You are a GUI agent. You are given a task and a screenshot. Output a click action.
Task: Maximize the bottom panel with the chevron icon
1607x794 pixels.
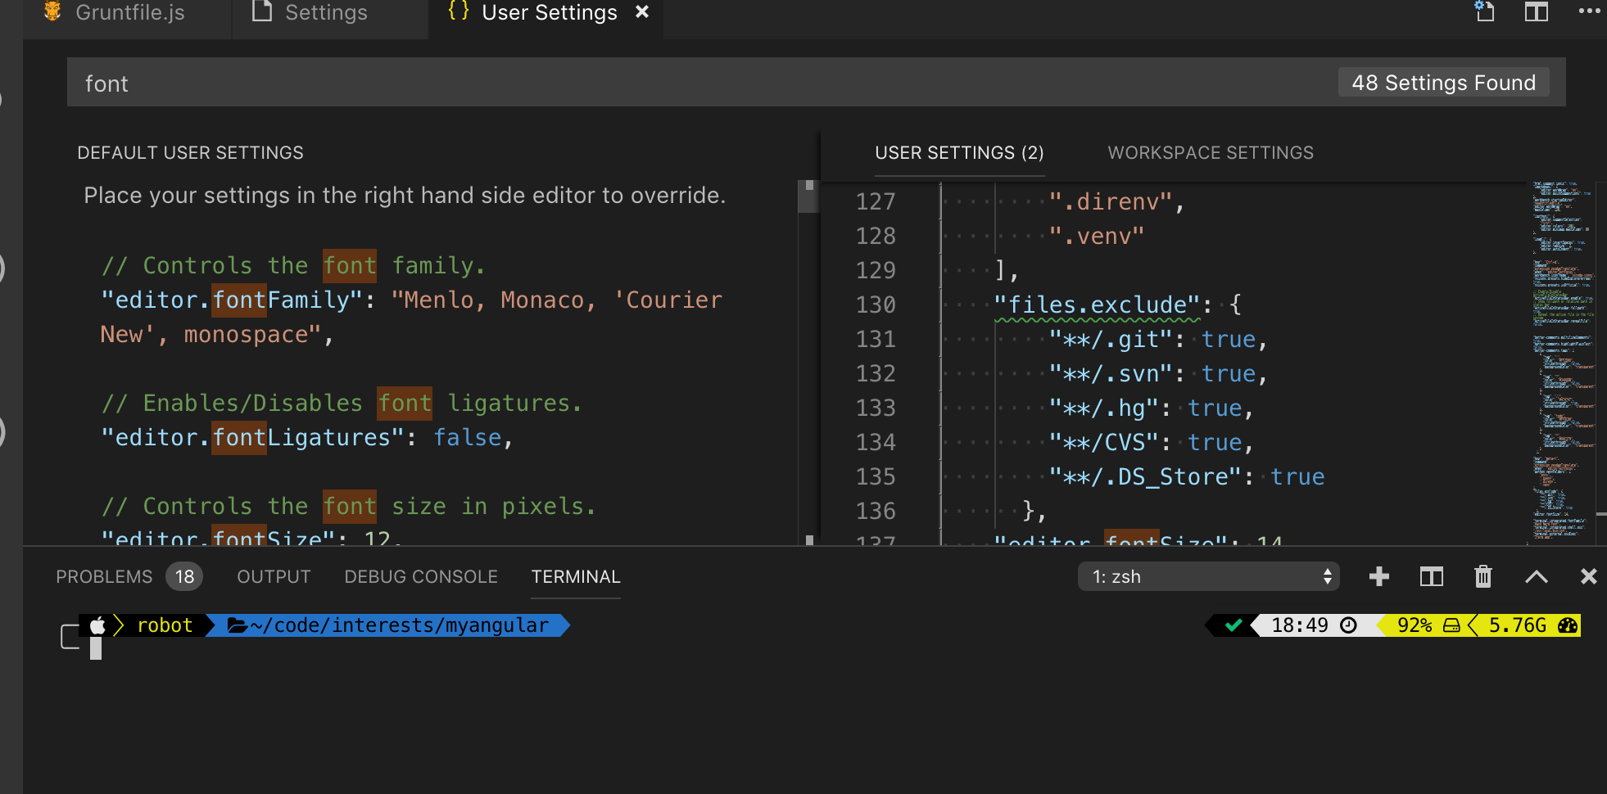click(x=1536, y=576)
